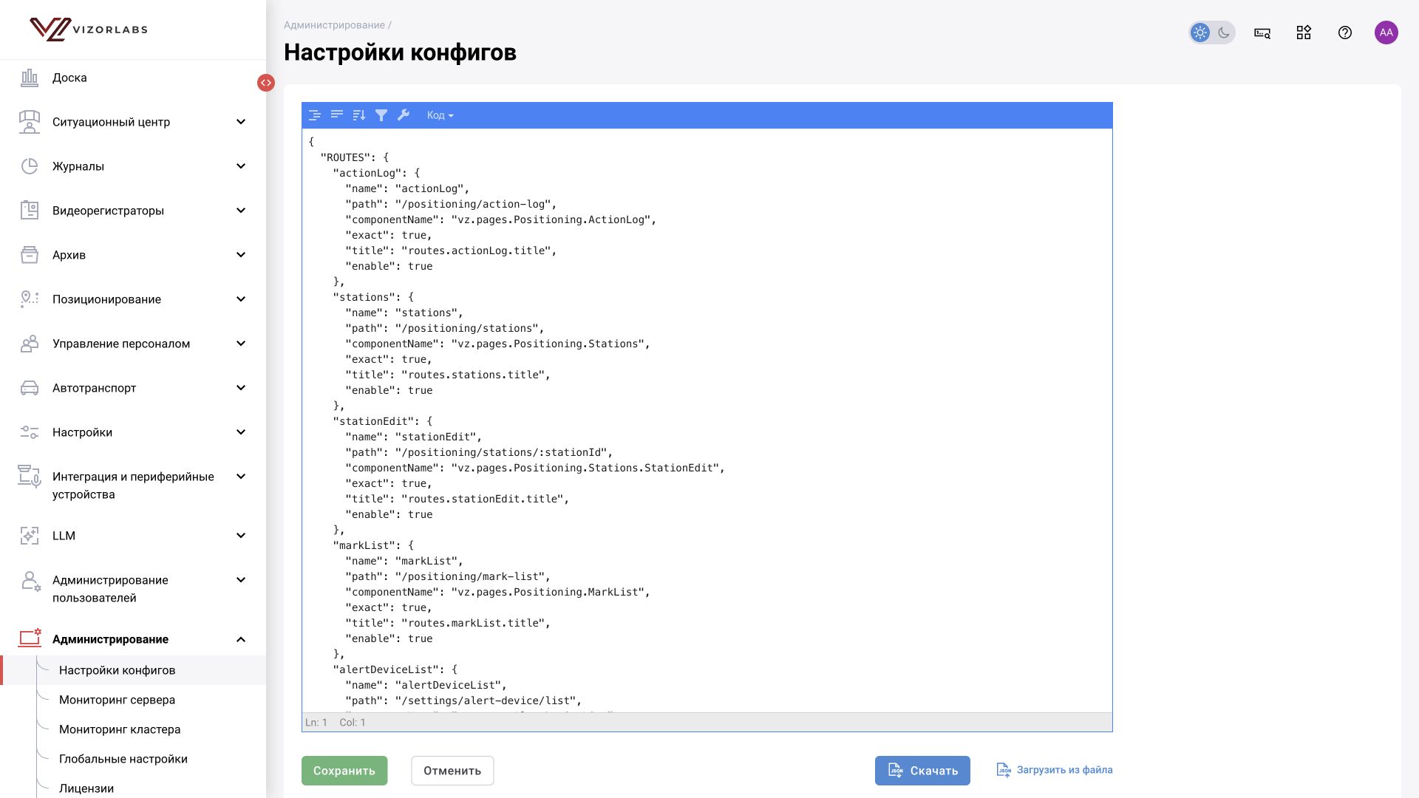1419x798 pixels.
Task: Open the Код mode dropdown
Action: (440, 115)
